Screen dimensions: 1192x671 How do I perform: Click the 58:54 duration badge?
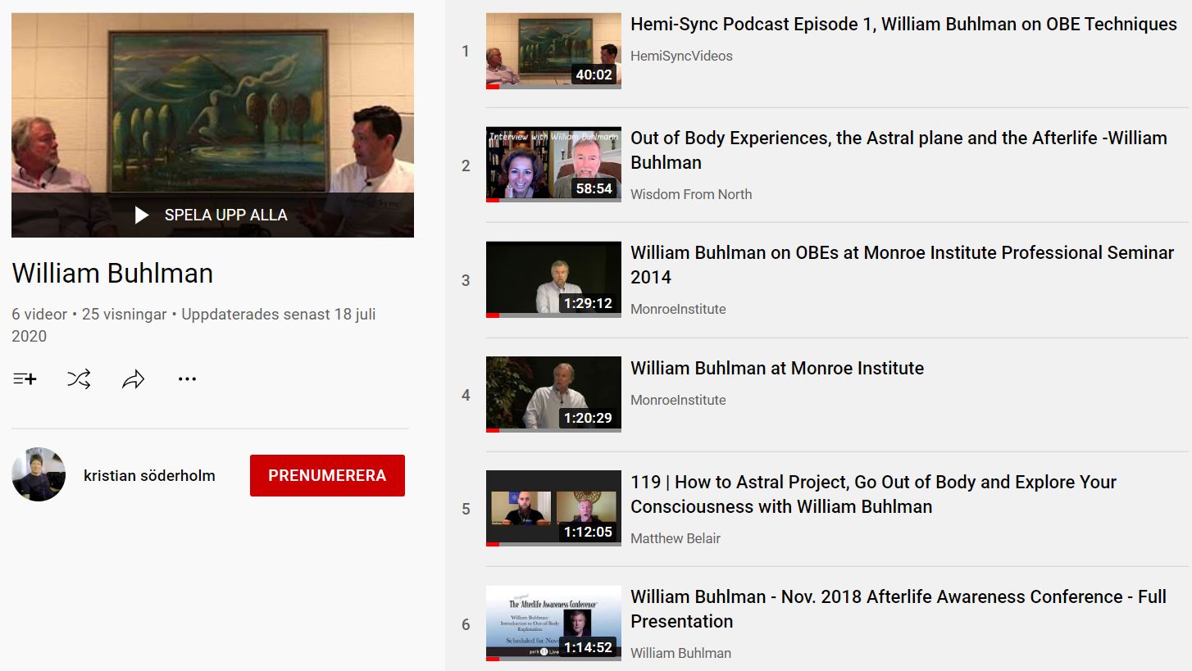[594, 188]
